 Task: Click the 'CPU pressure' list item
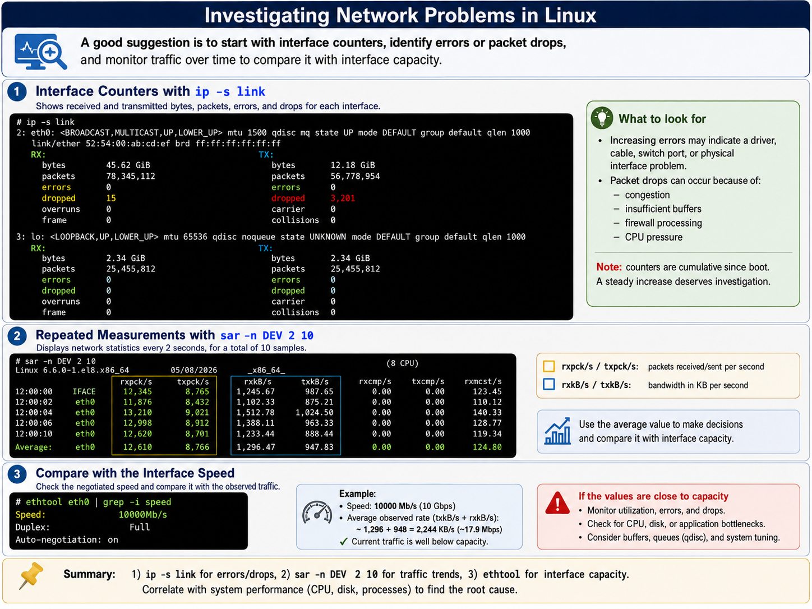[654, 237]
